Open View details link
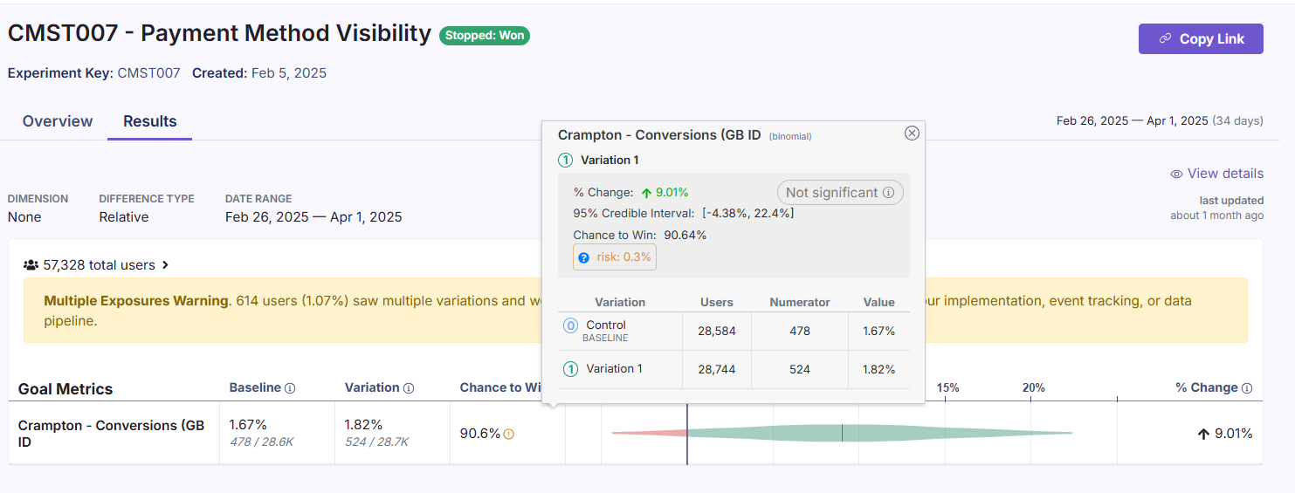 click(x=1216, y=174)
